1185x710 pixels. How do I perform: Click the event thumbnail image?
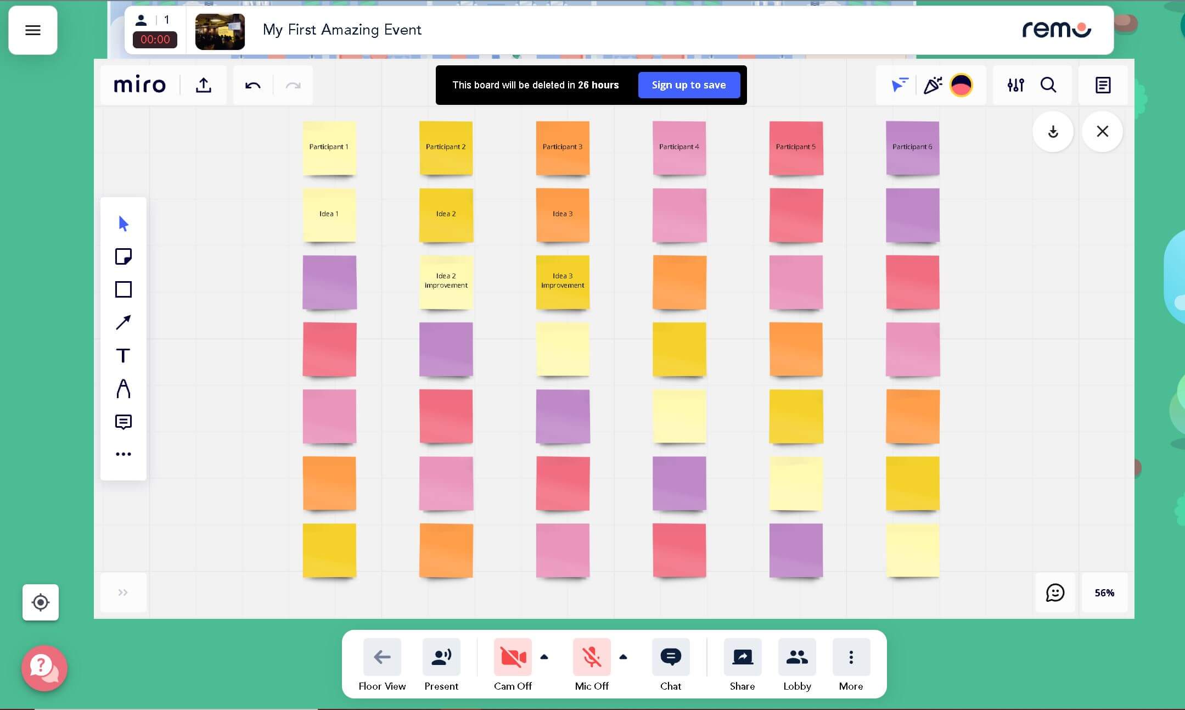(x=220, y=32)
